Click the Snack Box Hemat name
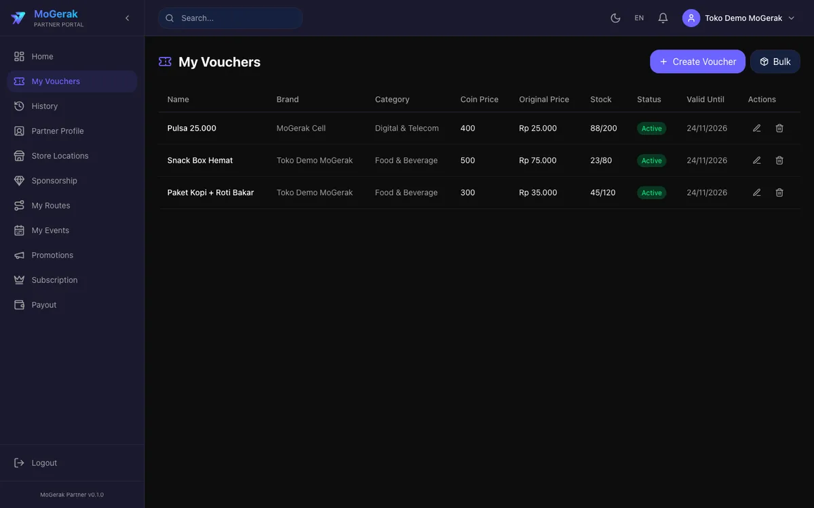Viewport: 814px width, 508px height. pyautogui.click(x=200, y=161)
